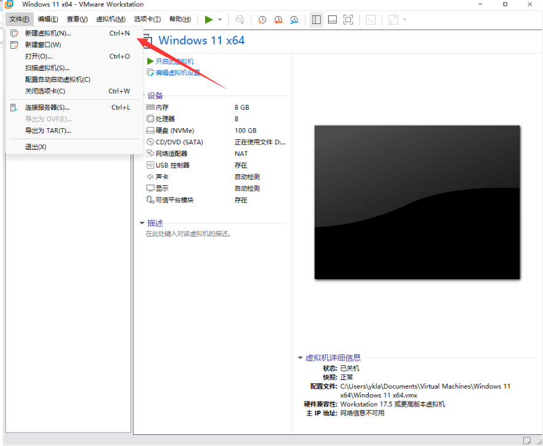This screenshot has height=446, width=543.
Task: Choose 配置自动启动虚拟机(C) entry
Action: pos(74,79)
